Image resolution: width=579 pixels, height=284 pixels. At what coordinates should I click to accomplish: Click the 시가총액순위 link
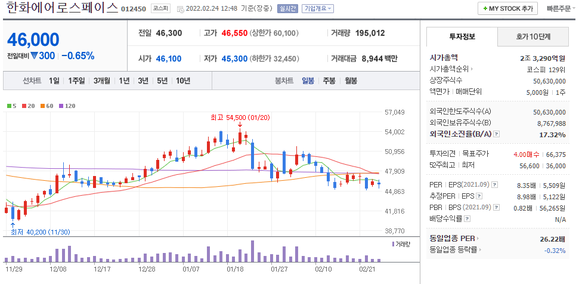pyautogui.click(x=450, y=69)
